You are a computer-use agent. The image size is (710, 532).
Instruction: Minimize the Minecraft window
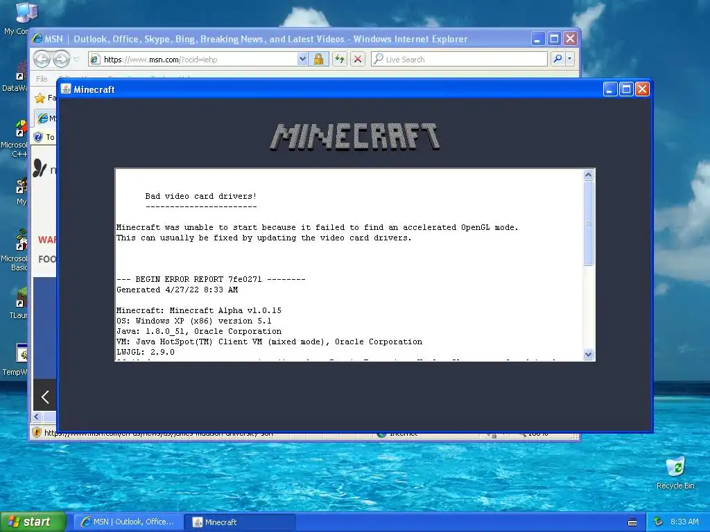[x=610, y=89]
